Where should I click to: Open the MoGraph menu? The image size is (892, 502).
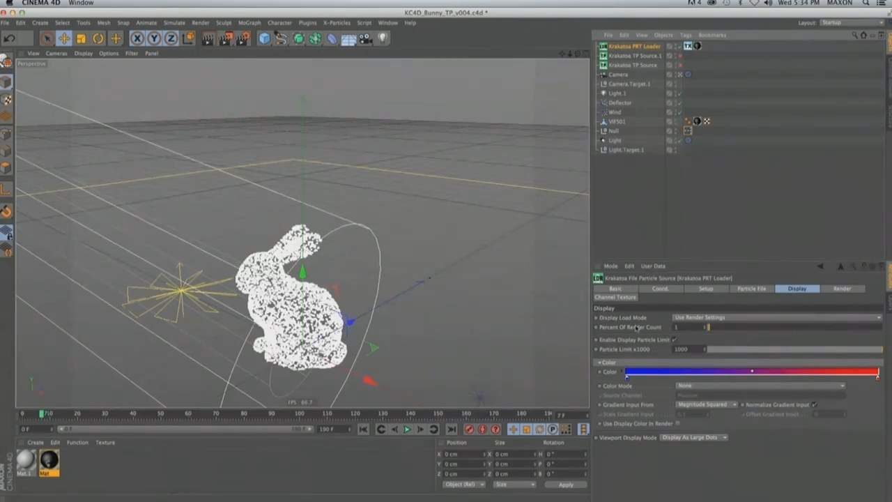point(249,22)
